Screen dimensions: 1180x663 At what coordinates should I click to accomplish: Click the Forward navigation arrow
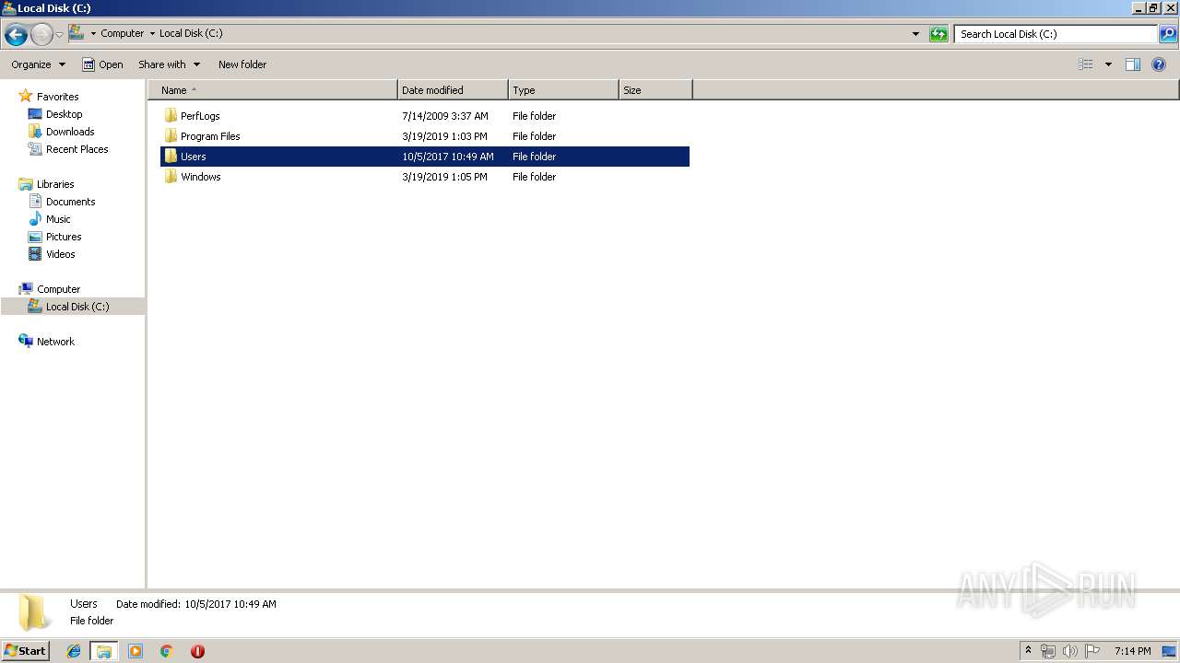click(41, 35)
